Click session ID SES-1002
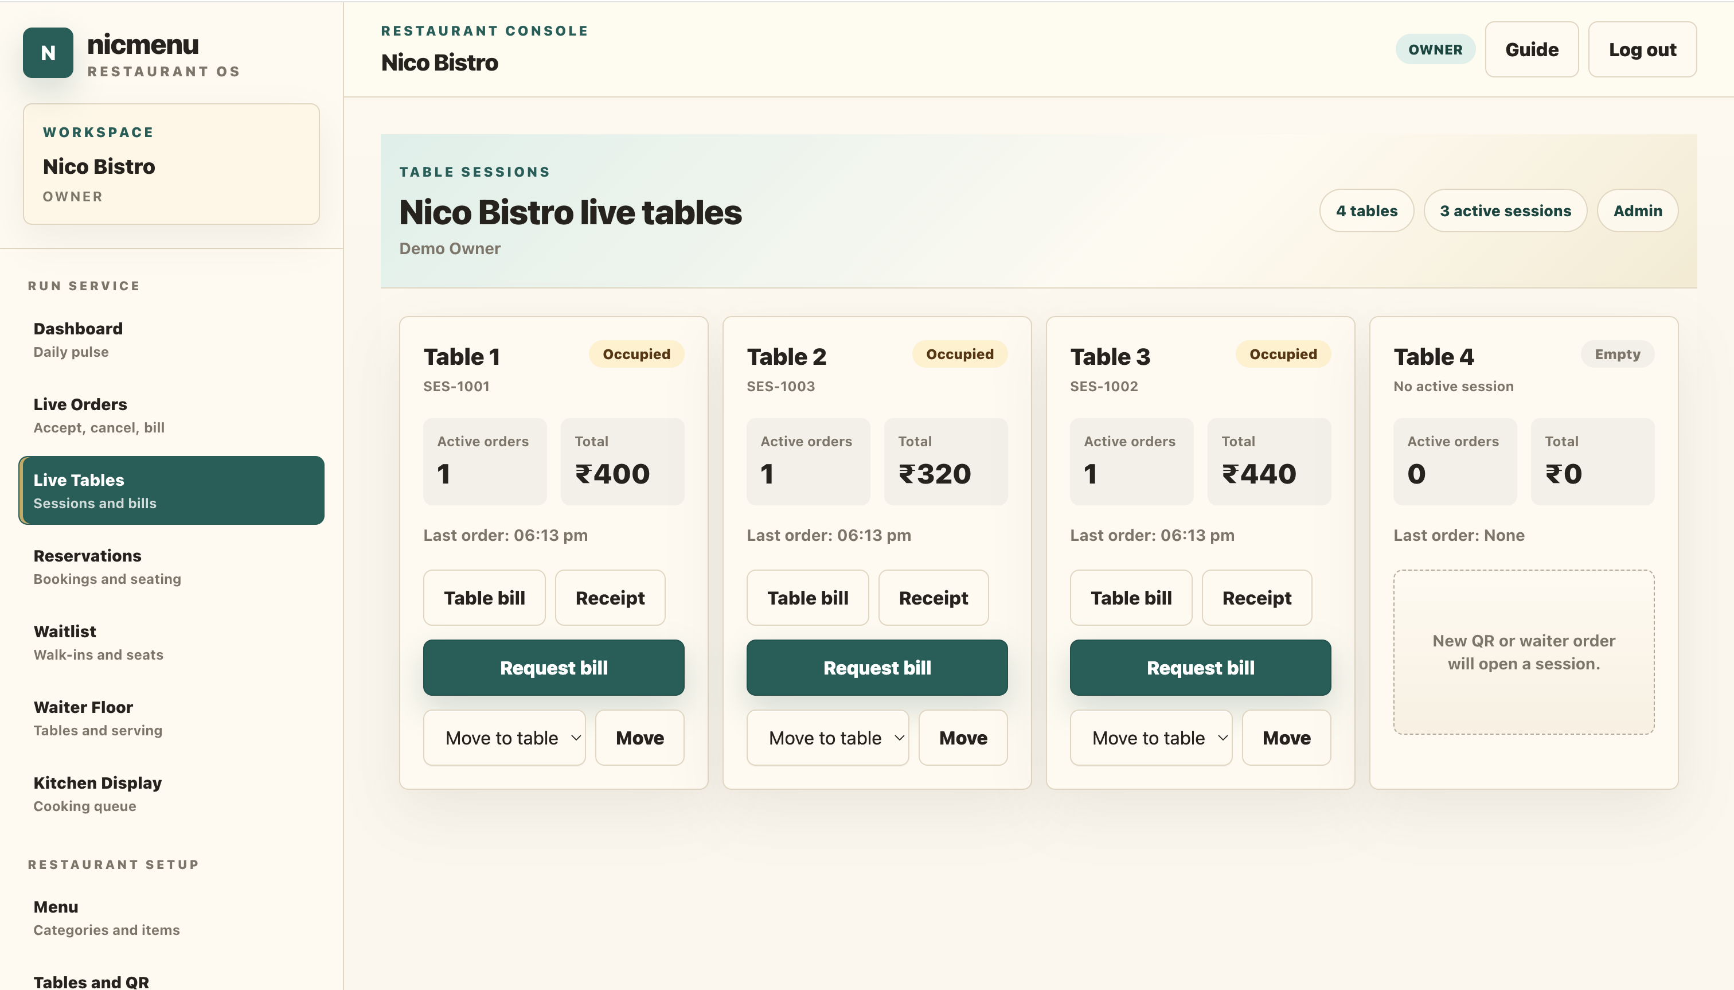Viewport: 1734px width, 990px height. [x=1104, y=386]
